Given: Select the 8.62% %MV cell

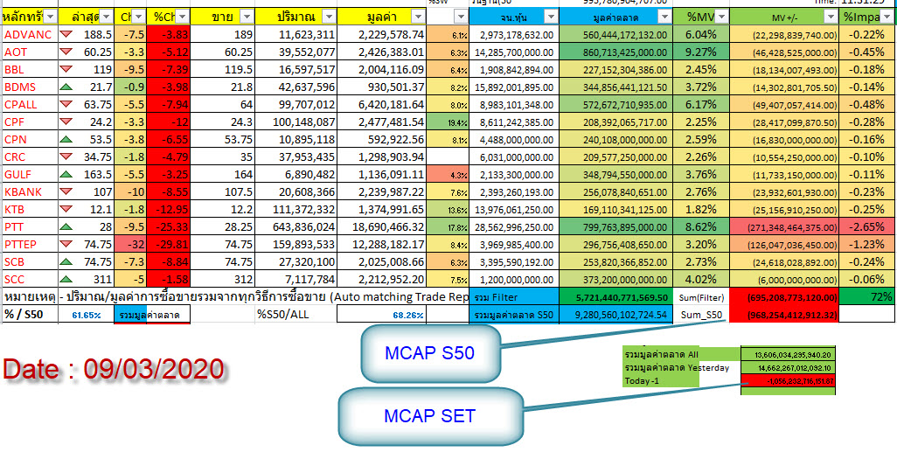Looking at the screenshot, I should click(701, 227).
